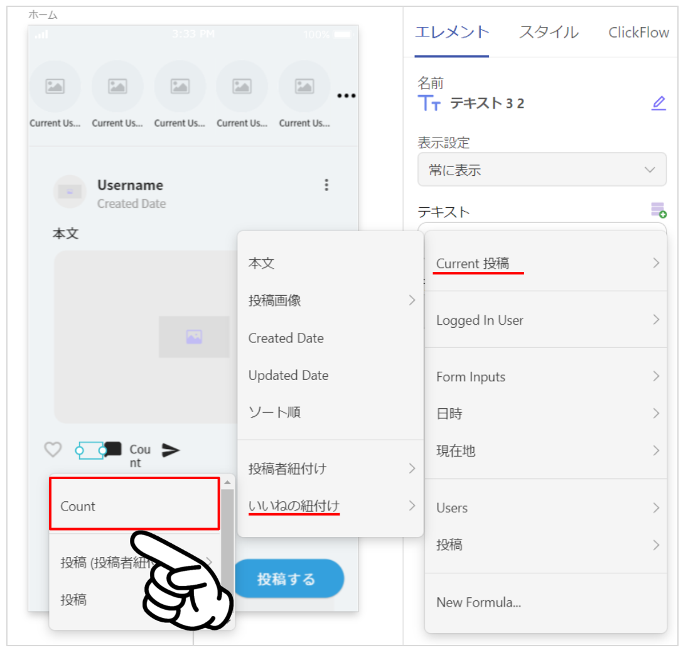
Task: Expand the 日時 submenu
Action: pos(546,414)
